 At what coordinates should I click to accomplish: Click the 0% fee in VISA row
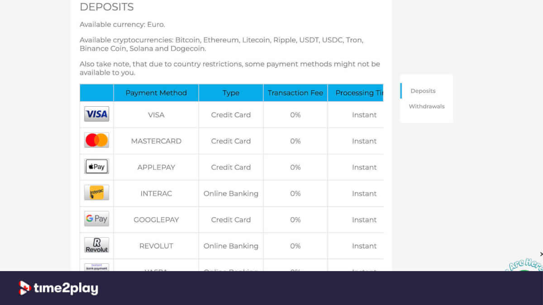point(295,115)
